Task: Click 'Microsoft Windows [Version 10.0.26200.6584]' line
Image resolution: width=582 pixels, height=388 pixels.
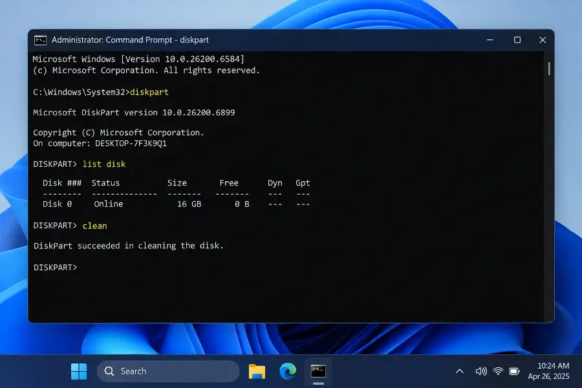Action: 138,59
